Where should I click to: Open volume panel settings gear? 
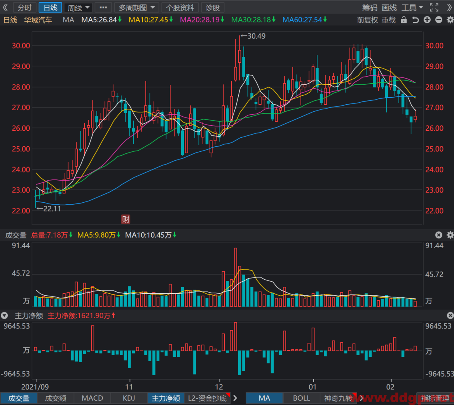(450, 235)
